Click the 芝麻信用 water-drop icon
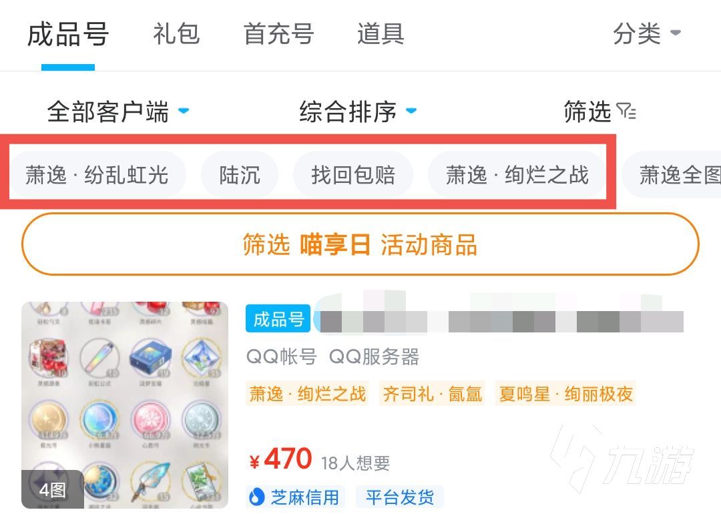The width and height of the screenshot is (721, 514). [x=256, y=497]
